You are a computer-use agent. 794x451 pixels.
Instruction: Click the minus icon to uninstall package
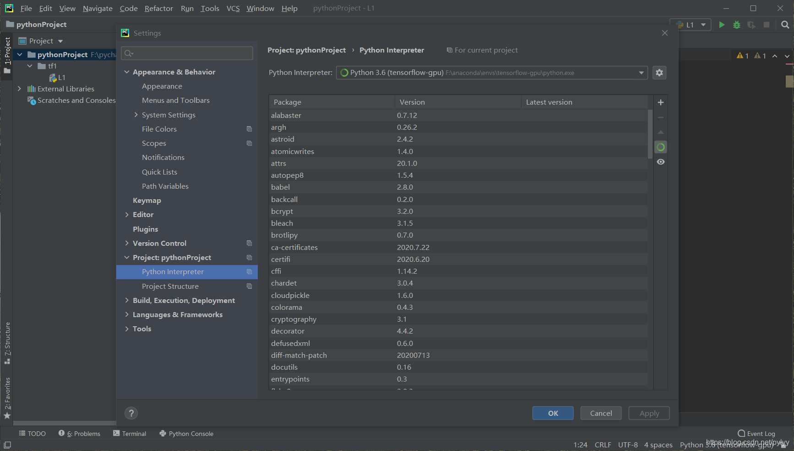661,117
